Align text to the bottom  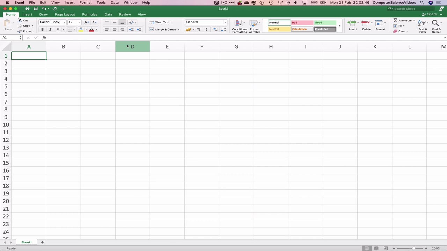pos(122,22)
